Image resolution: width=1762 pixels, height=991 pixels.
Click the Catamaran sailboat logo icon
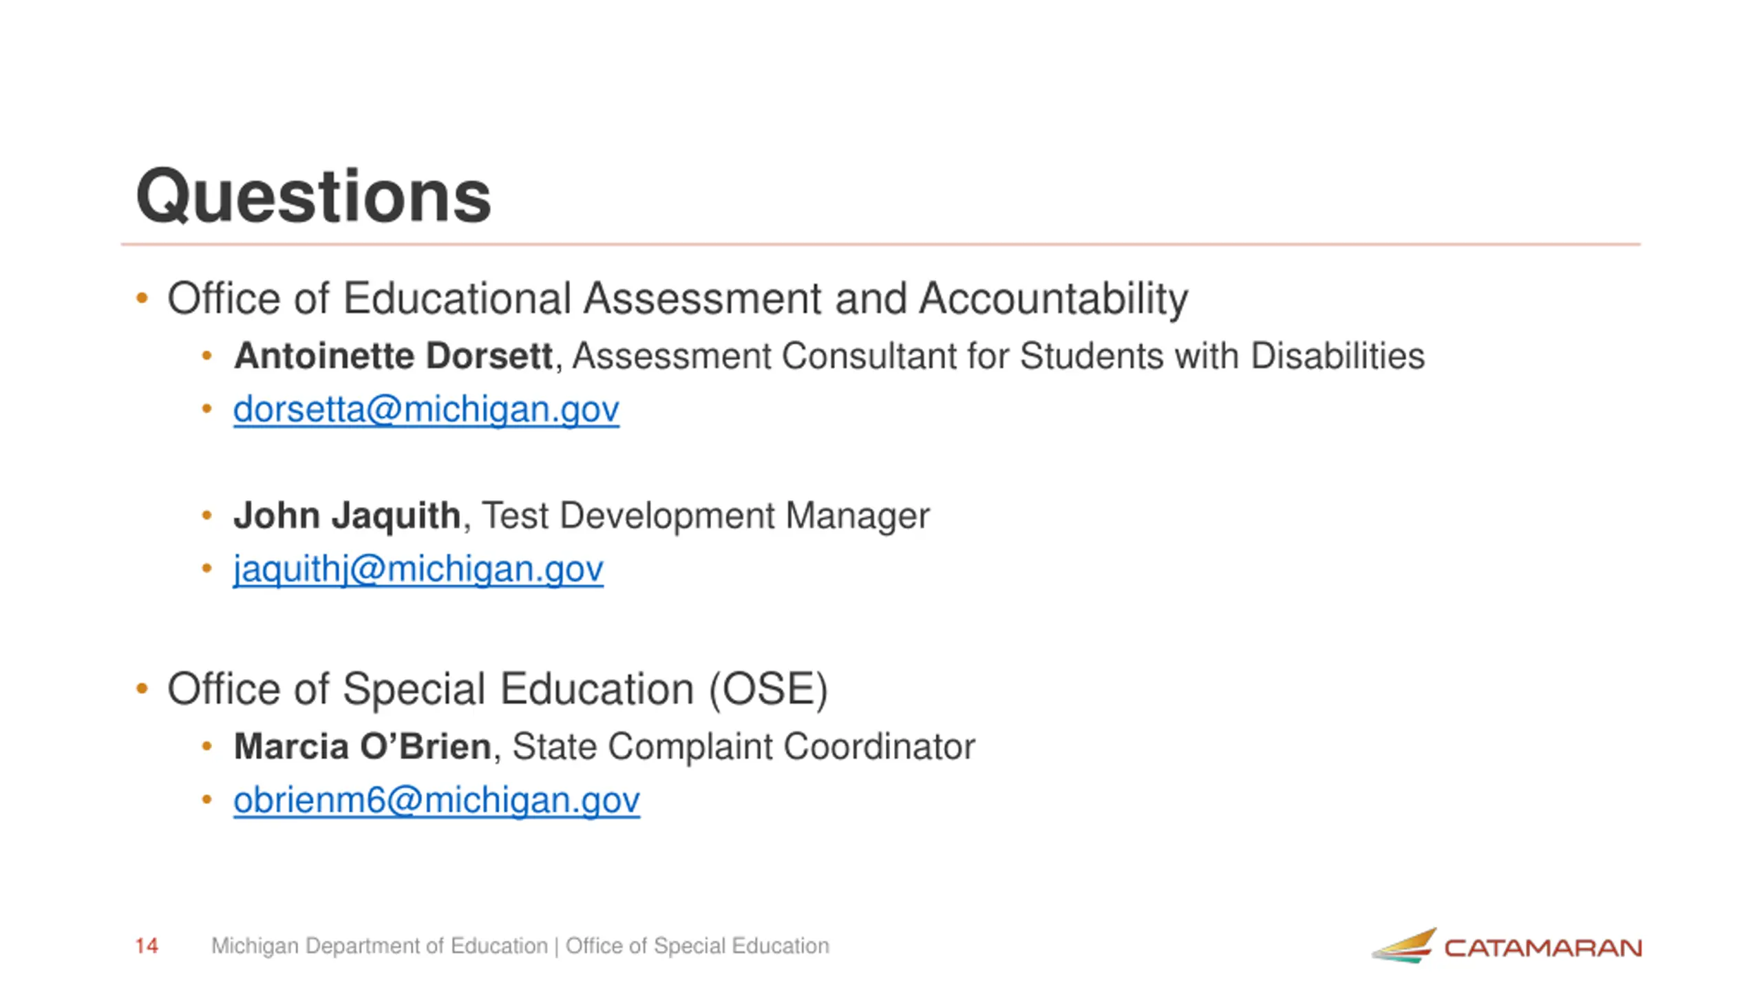click(1404, 945)
